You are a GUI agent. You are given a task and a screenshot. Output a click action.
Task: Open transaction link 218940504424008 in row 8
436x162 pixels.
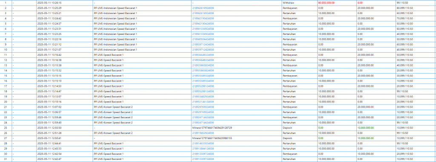(203, 39)
